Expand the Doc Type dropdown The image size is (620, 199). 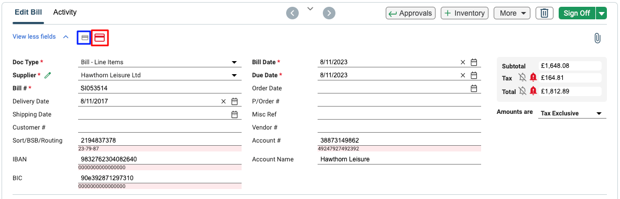tap(234, 62)
